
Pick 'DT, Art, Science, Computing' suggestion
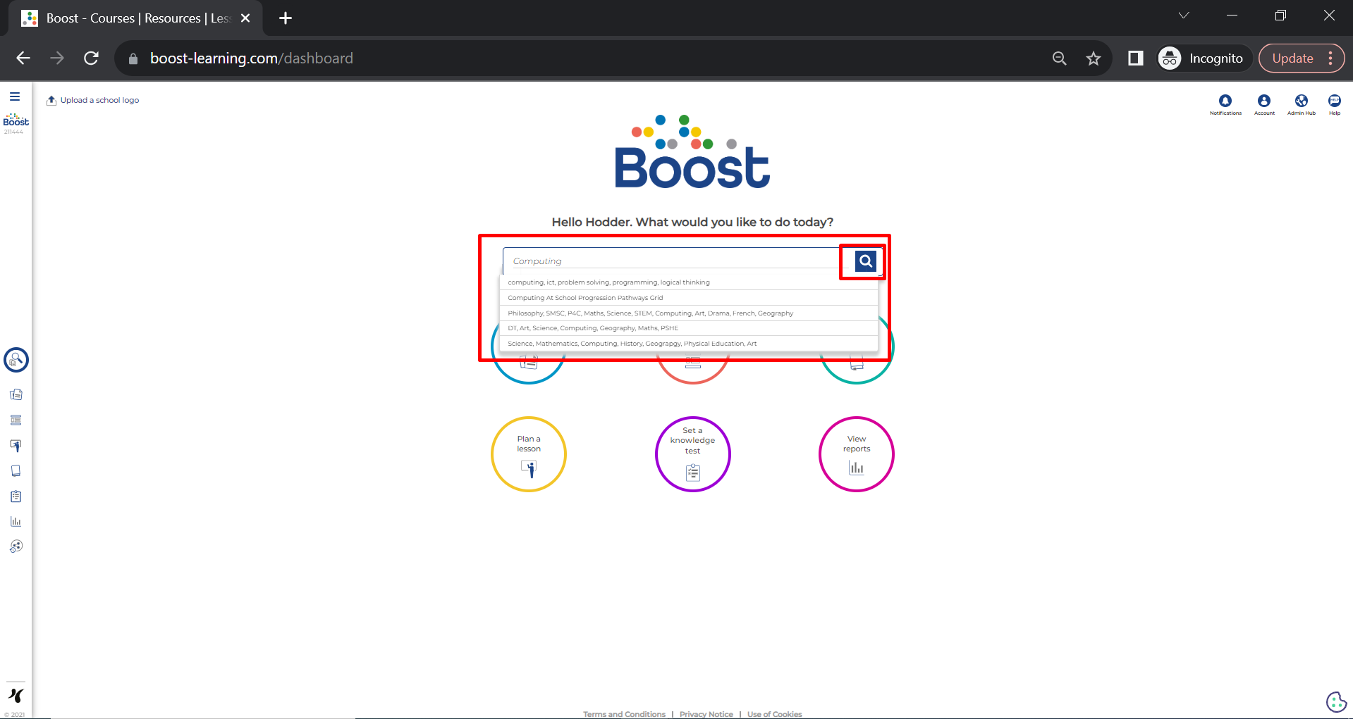(x=592, y=328)
